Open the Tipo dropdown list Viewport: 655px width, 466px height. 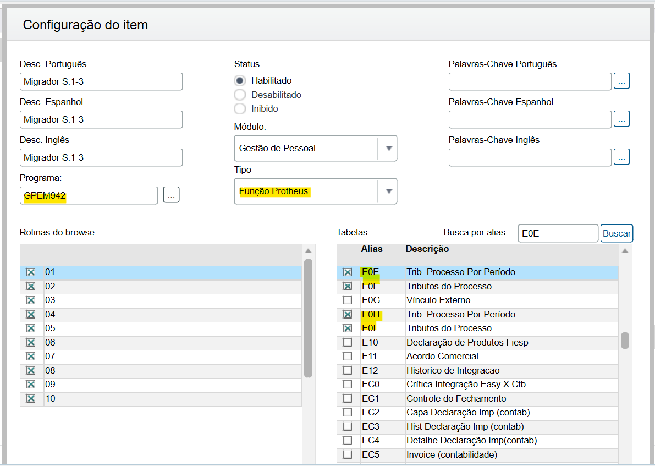[388, 191]
